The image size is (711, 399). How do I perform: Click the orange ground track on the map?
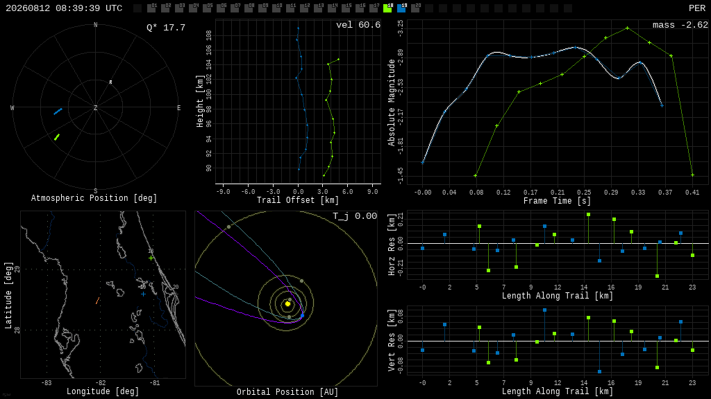97,301
